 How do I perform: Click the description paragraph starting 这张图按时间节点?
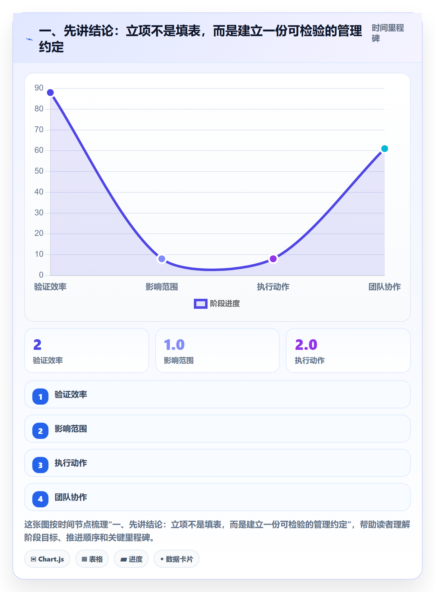coord(217,531)
